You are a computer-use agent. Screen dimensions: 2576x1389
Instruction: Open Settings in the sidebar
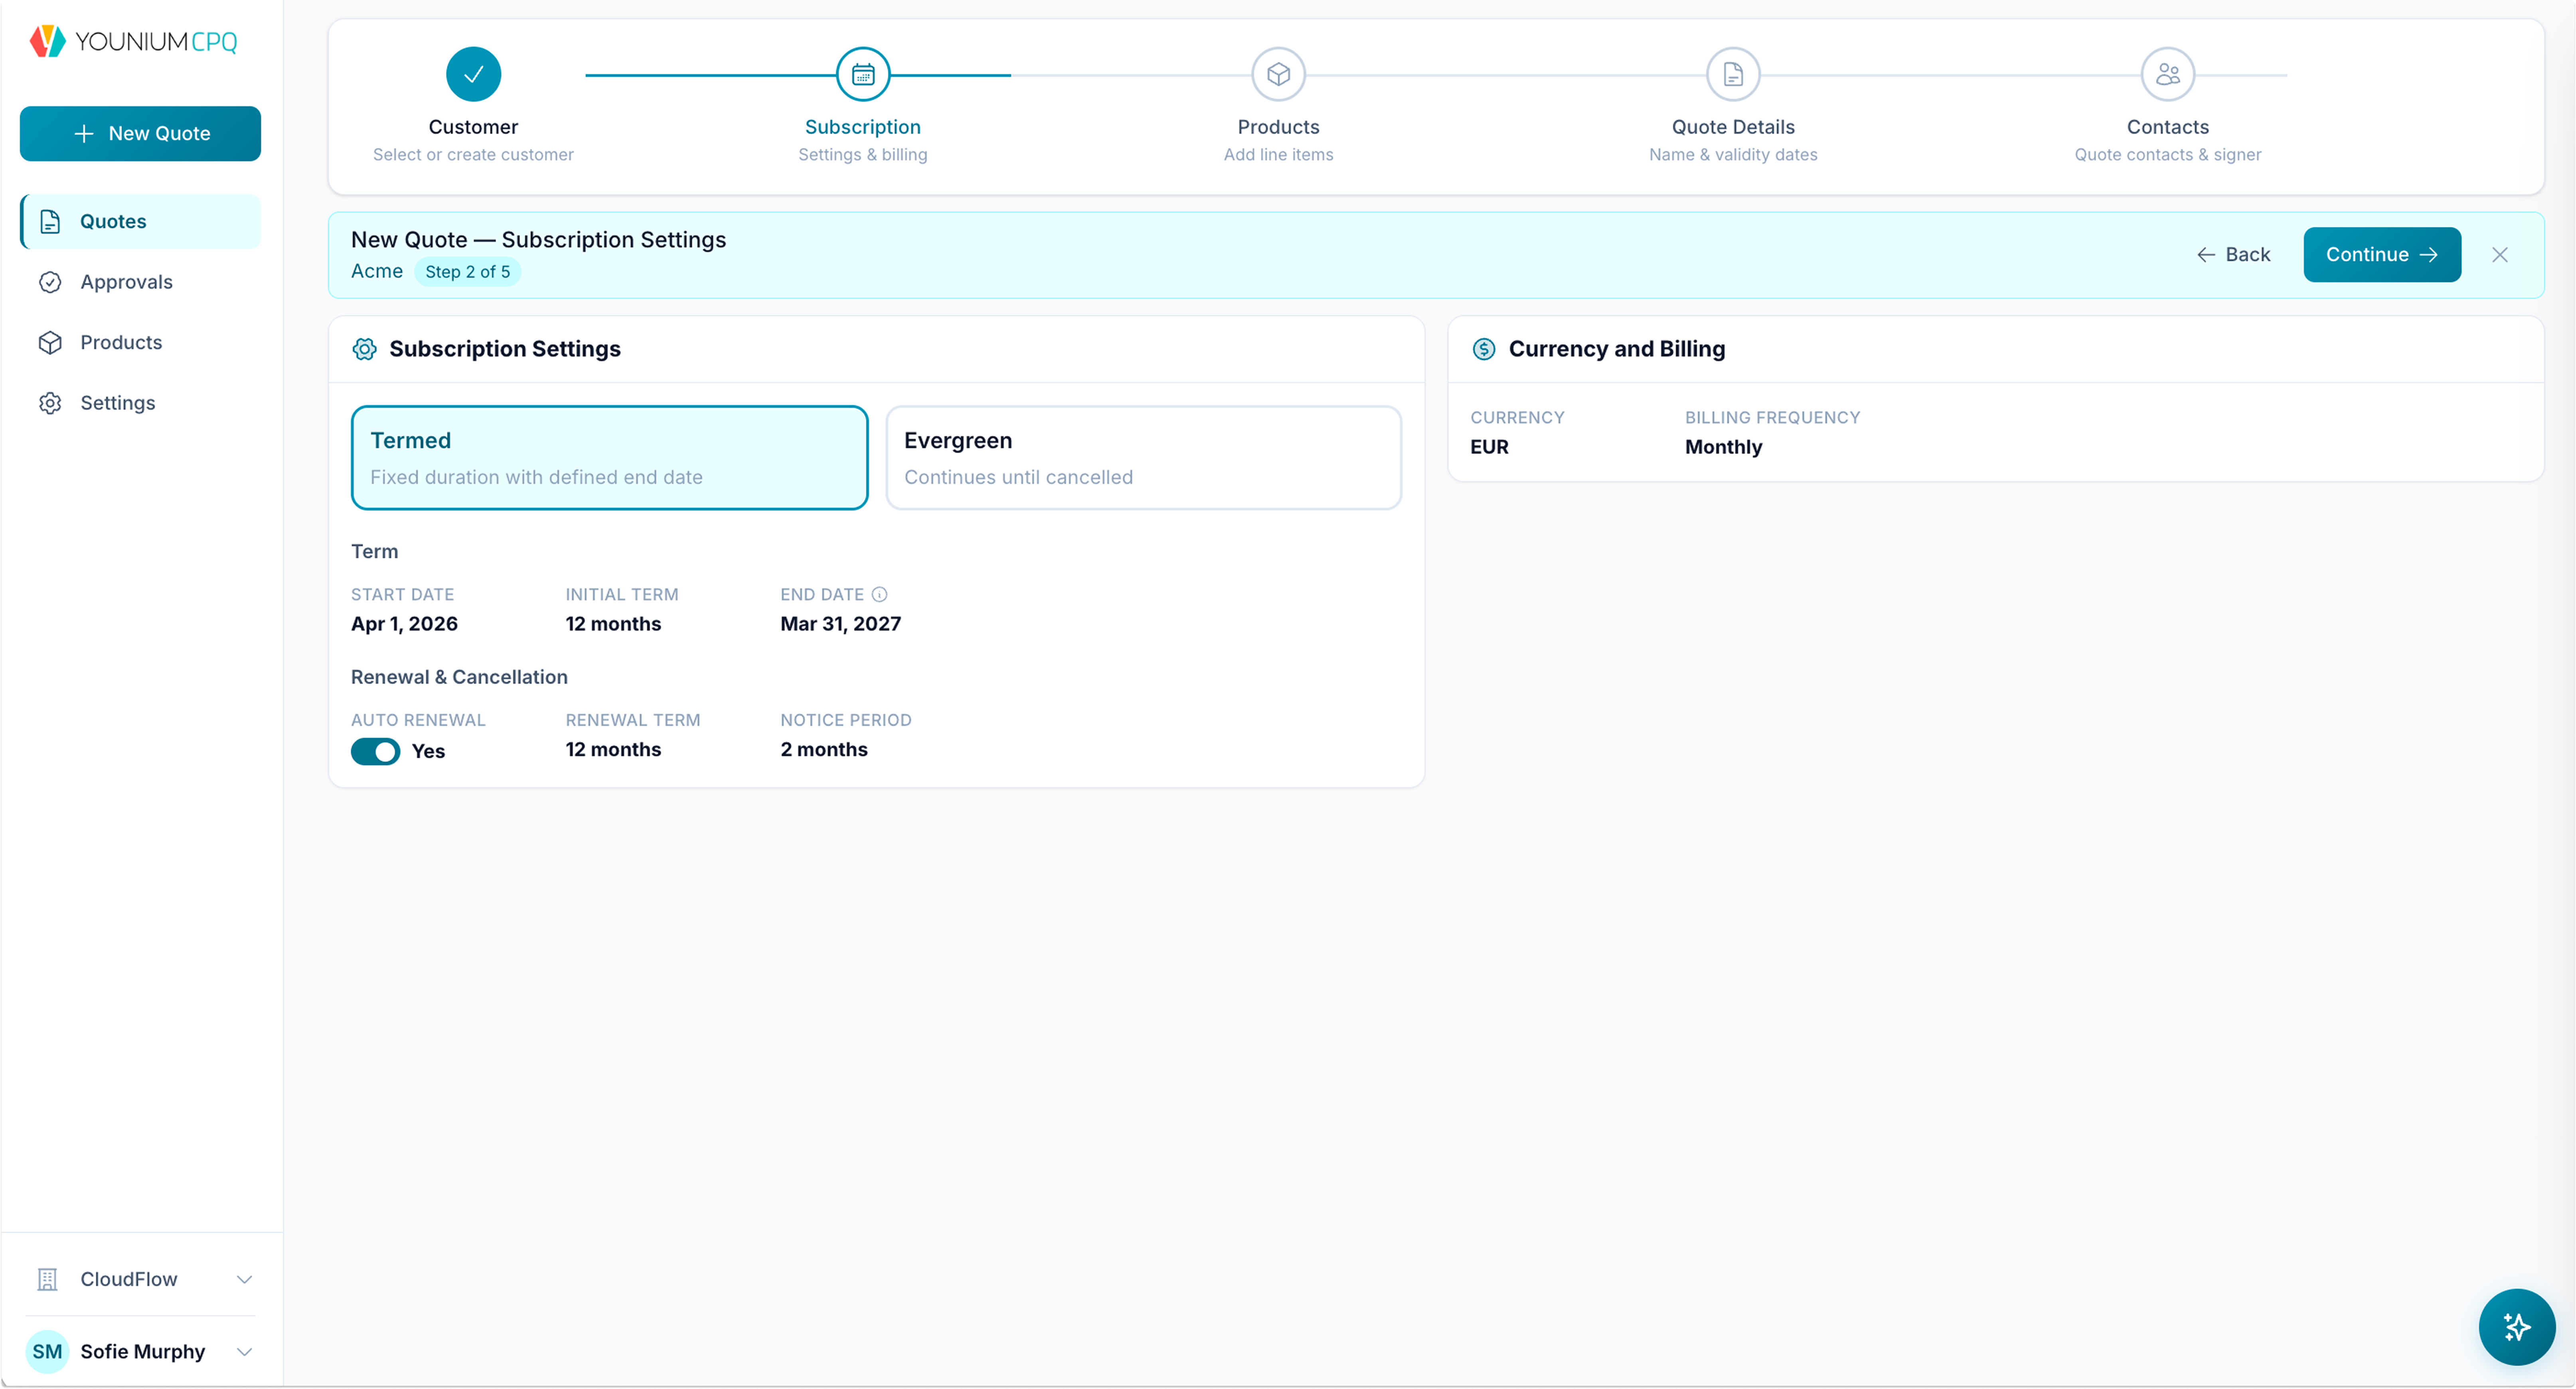pos(140,403)
